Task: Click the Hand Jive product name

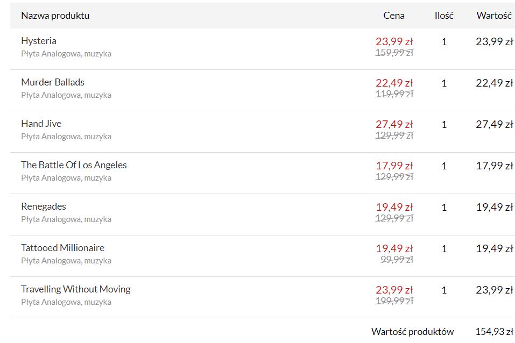Action: (41, 124)
